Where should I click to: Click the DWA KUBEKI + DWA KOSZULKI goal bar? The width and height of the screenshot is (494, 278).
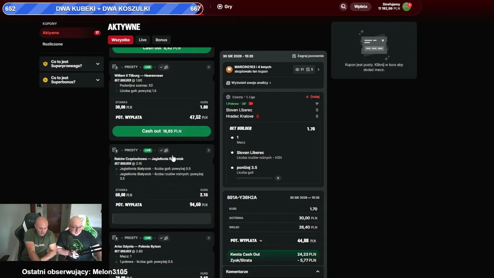(x=103, y=8)
